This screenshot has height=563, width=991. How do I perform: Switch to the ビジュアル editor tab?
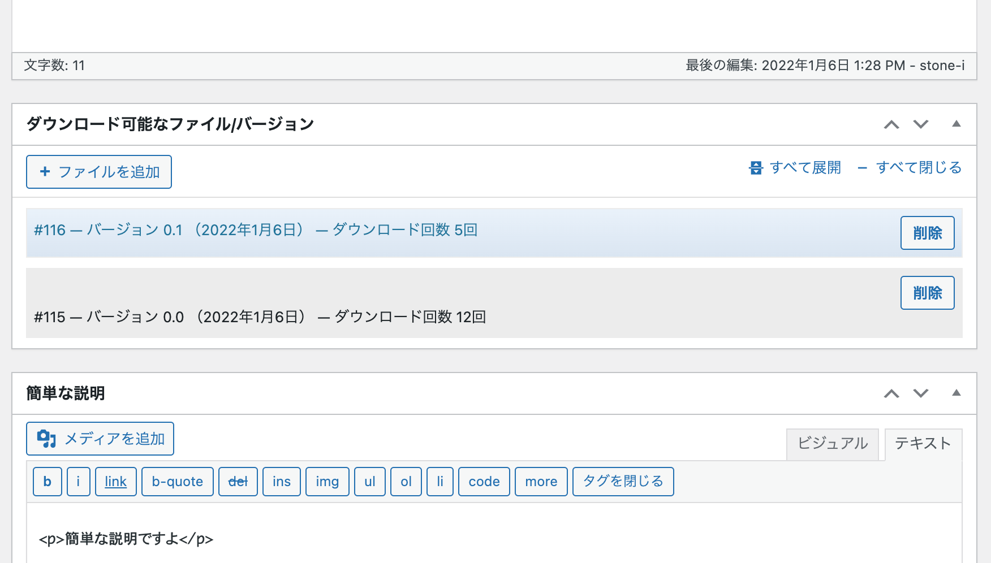(x=833, y=444)
